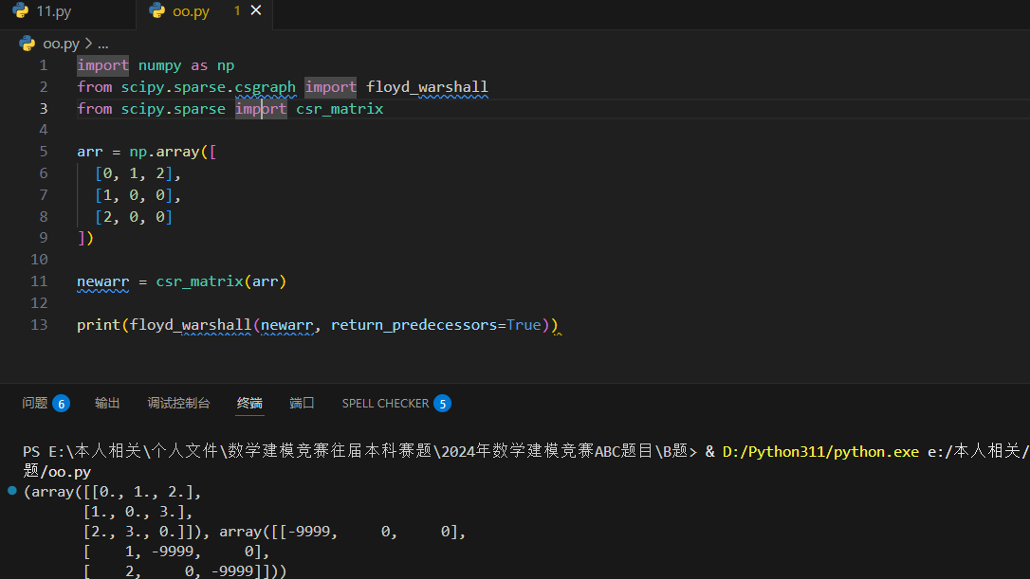Click the list row [1, 0, 0] on line 7
The width and height of the screenshot is (1030, 579).
134,195
